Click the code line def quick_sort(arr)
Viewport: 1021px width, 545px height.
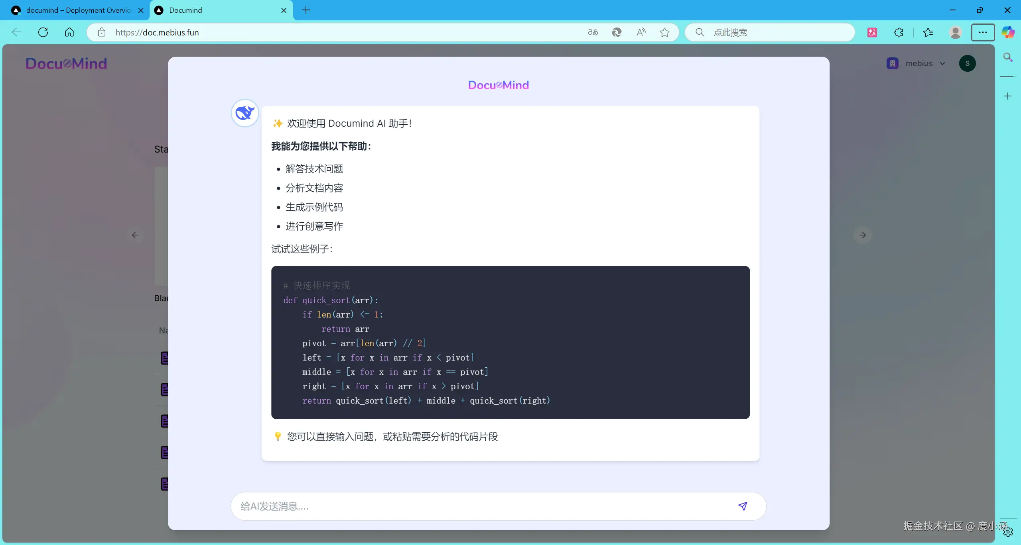tap(331, 300)
